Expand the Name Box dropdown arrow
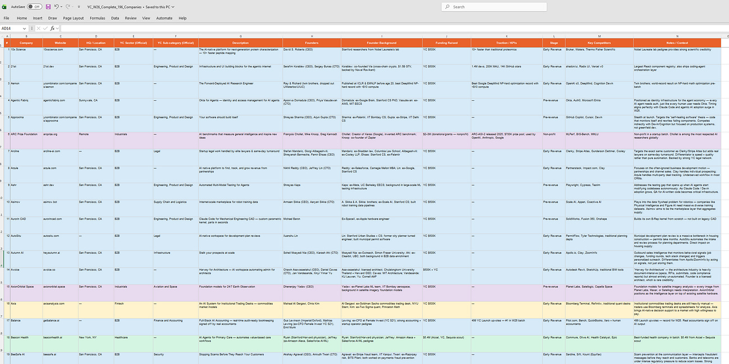729x364 pixels. 24,28
